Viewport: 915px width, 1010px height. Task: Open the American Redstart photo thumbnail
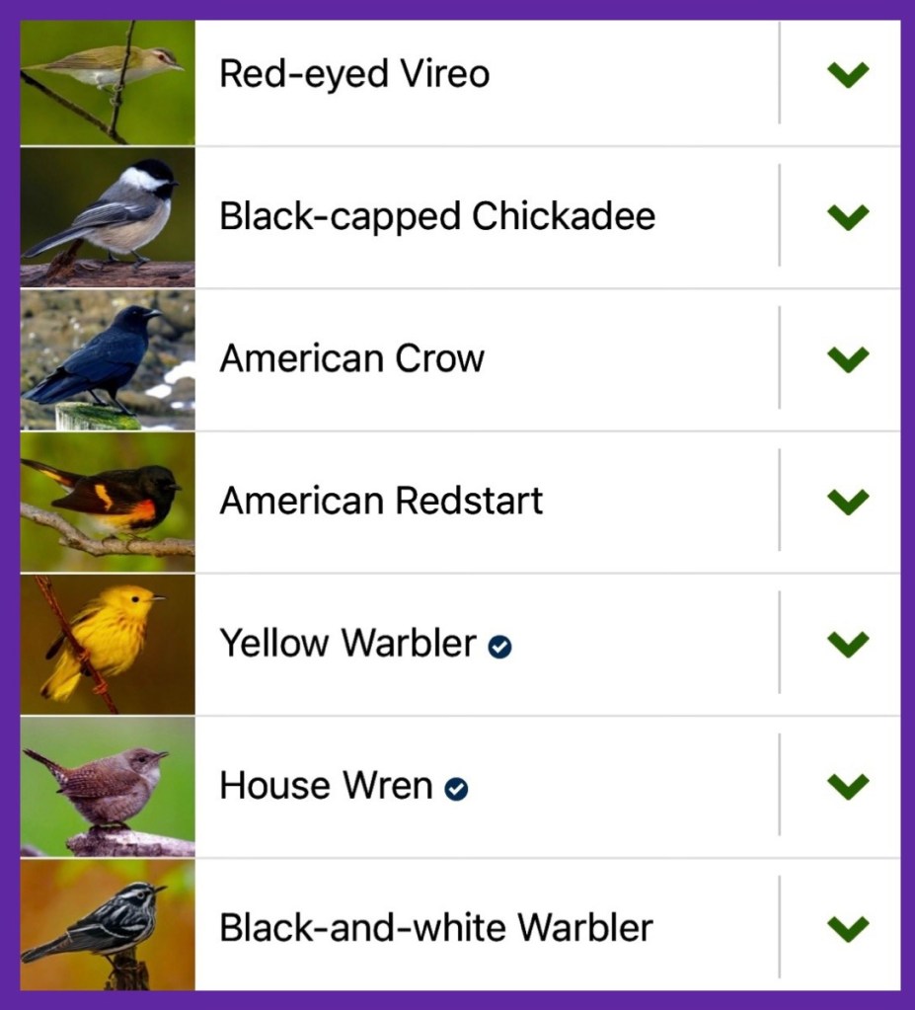pyautogui.click(x=108, y=502)
